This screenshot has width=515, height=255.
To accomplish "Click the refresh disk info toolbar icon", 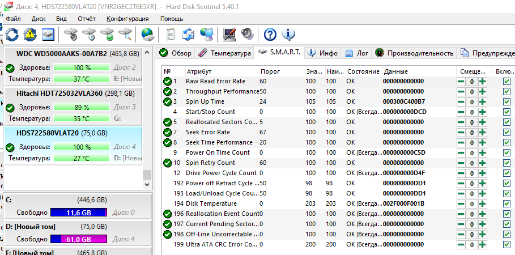I will (12, 34).
